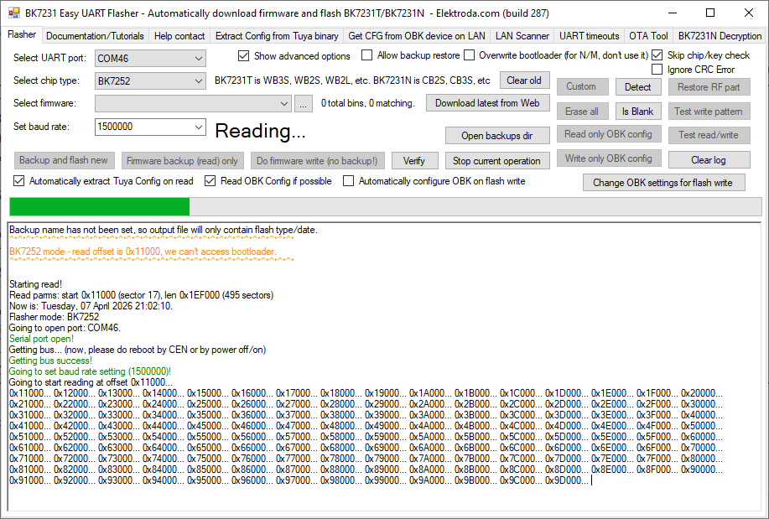
Task: Expand the Select firmware dropdown
Action: [193, 103]
